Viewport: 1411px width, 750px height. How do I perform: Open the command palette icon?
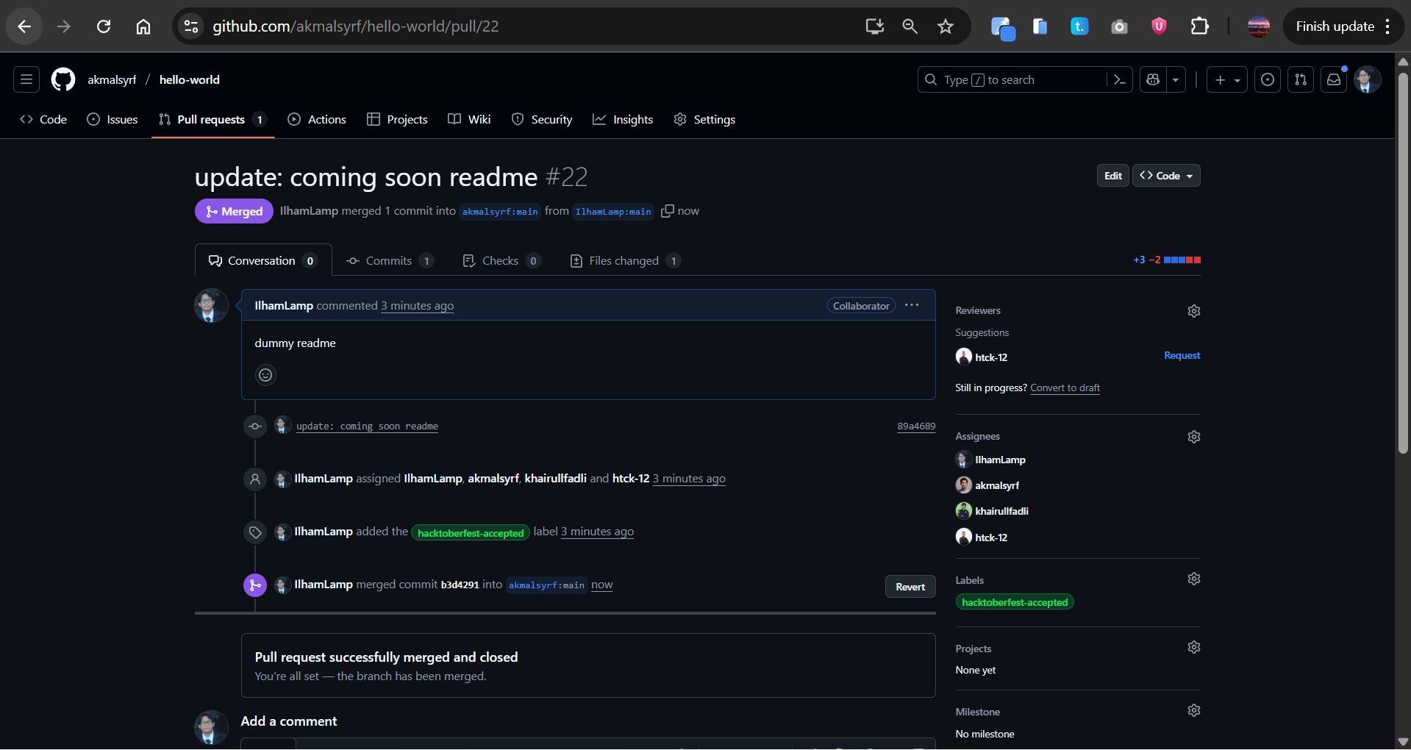[1119, 79]
